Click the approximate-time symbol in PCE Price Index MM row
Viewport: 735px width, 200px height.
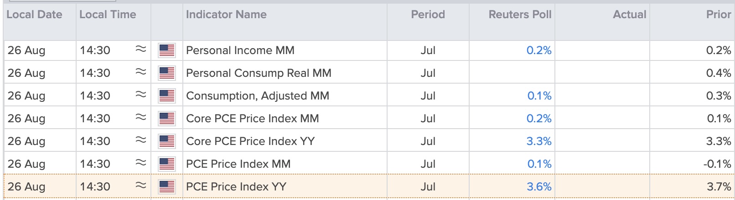(141, 163)
